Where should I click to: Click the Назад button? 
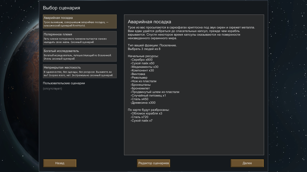[x=60, y=163]
